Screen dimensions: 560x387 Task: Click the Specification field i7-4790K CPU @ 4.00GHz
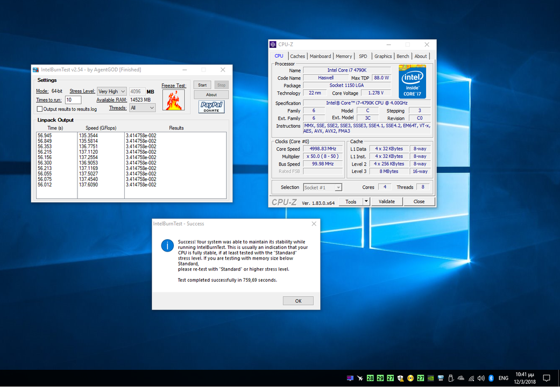(367, 103)
